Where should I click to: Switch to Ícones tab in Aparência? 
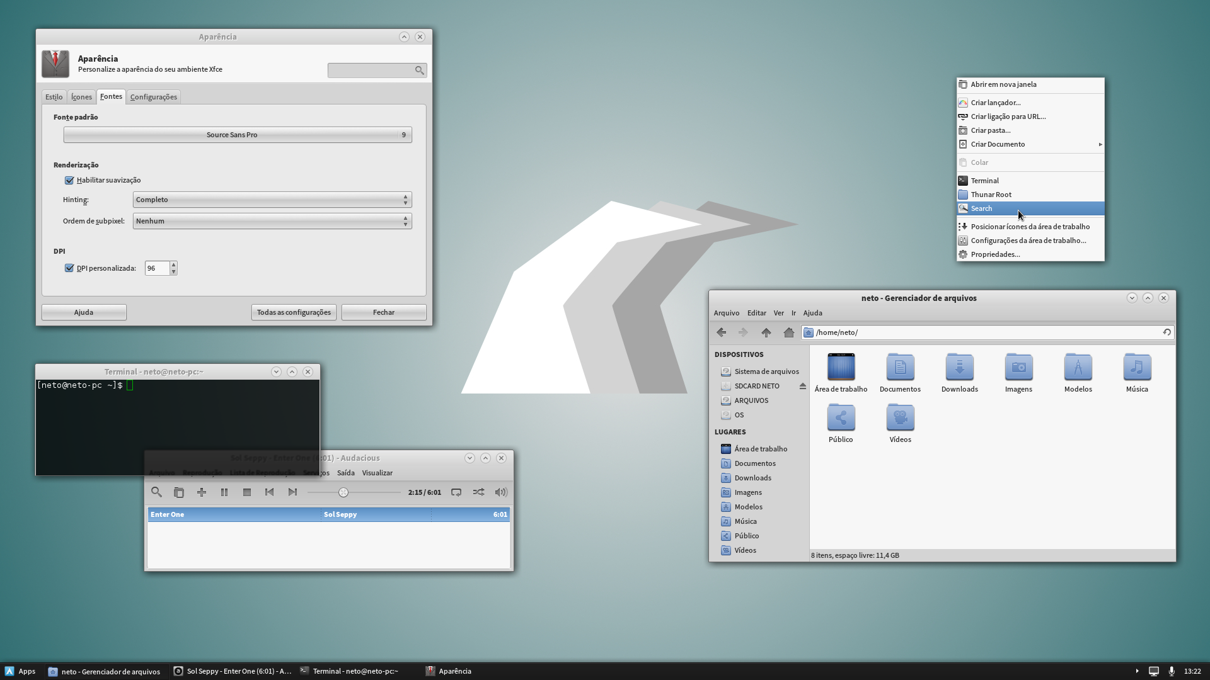81,97
